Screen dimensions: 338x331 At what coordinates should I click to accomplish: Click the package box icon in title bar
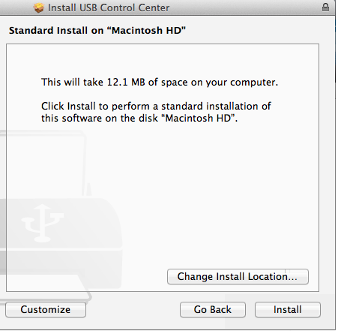pos(39,8)
